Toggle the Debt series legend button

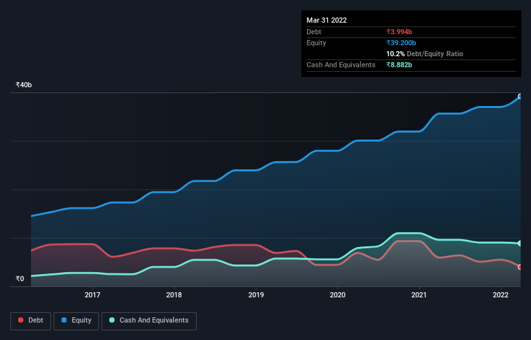31,321
